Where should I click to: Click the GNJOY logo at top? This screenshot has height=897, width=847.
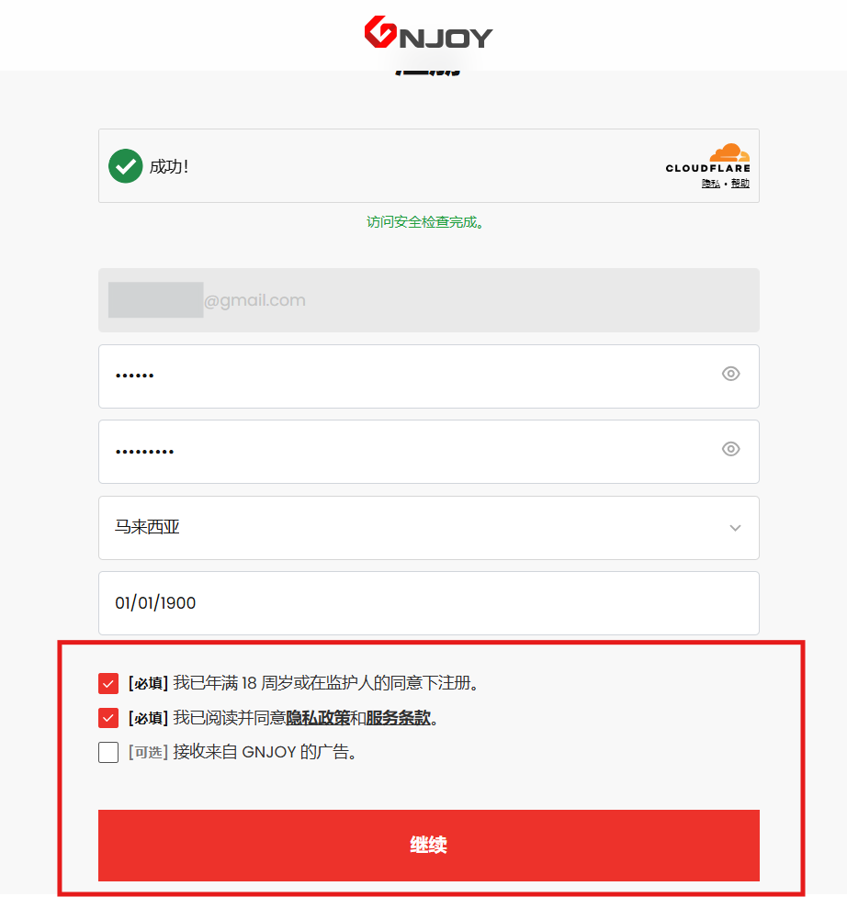428,33
